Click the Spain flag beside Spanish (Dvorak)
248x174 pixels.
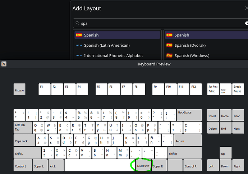[169, 45]
